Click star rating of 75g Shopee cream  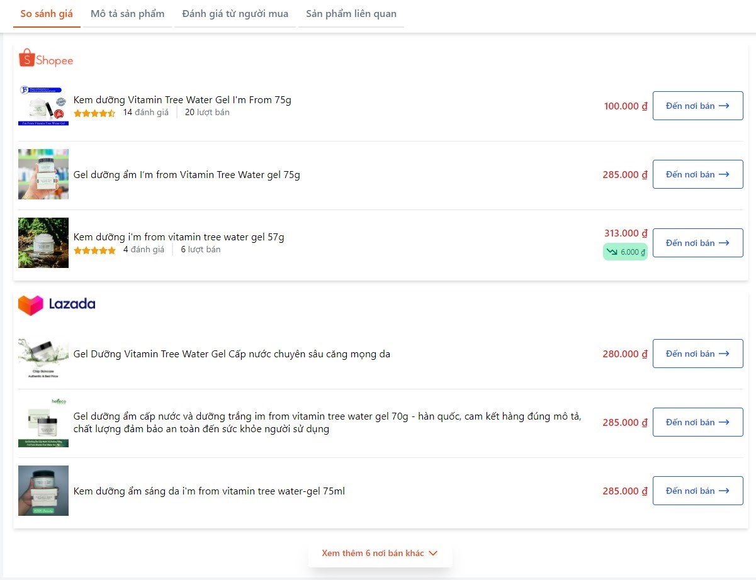pos(94,113)
